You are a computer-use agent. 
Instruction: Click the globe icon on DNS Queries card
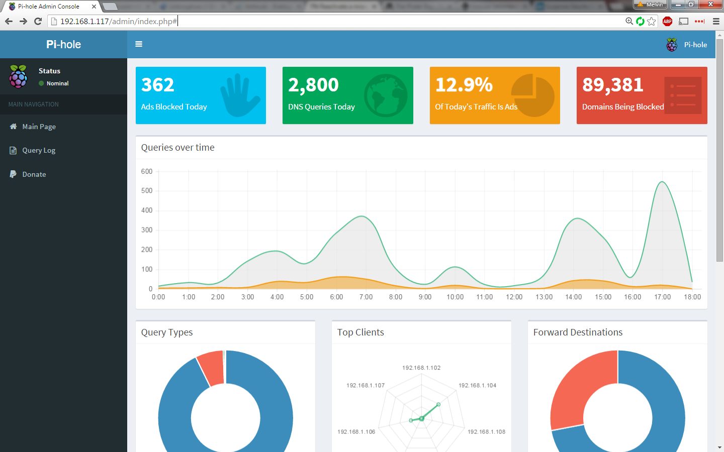[386, 95]
